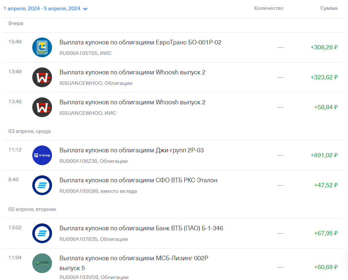This screenshot has width=348, height=280.
Task: Click the 11:12 timestamp
Action: pyautogui.click(x=15, y=150)
